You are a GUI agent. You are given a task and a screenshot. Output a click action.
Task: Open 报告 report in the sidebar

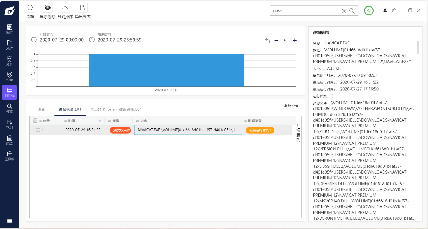pyautogui.click(x=10, y=140)
